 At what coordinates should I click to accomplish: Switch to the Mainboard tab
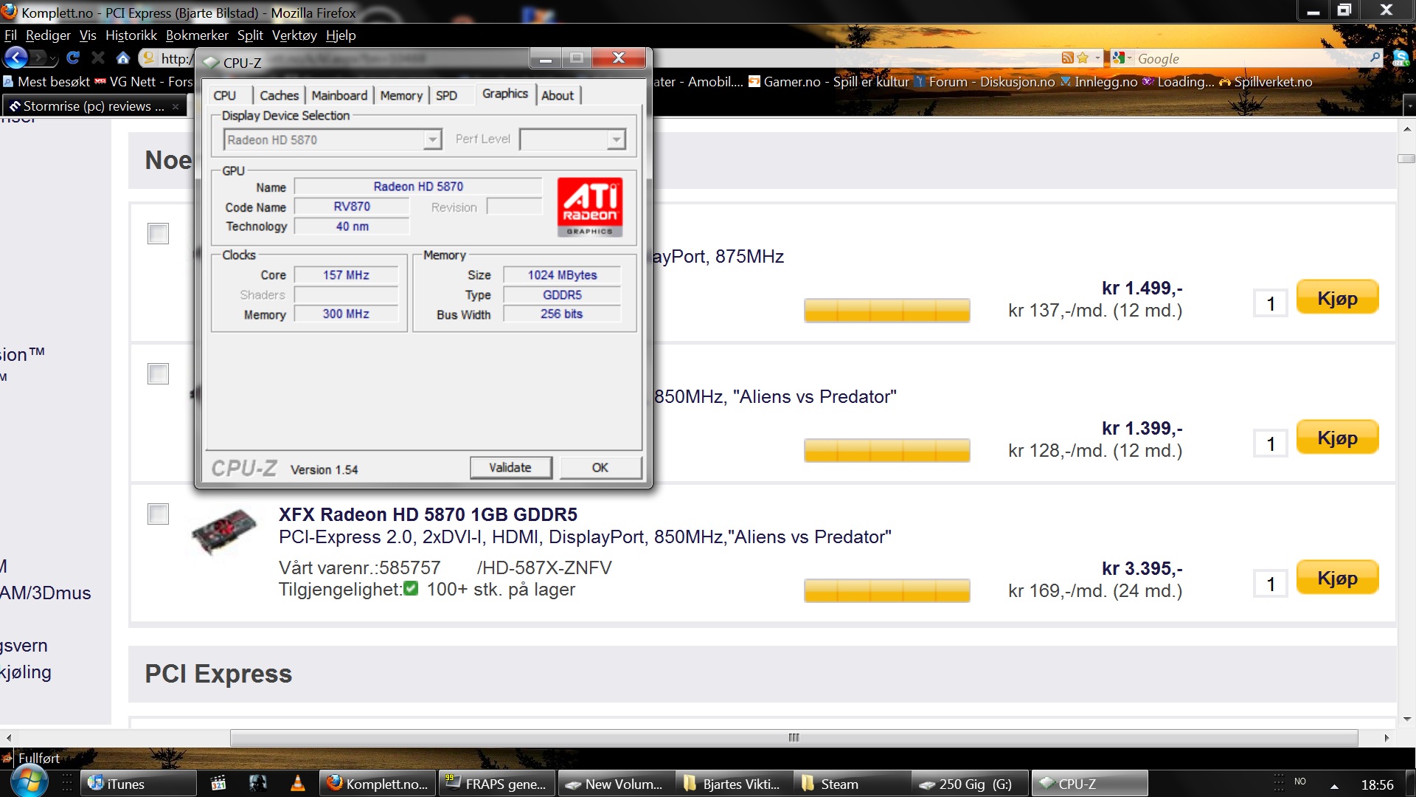339,95
